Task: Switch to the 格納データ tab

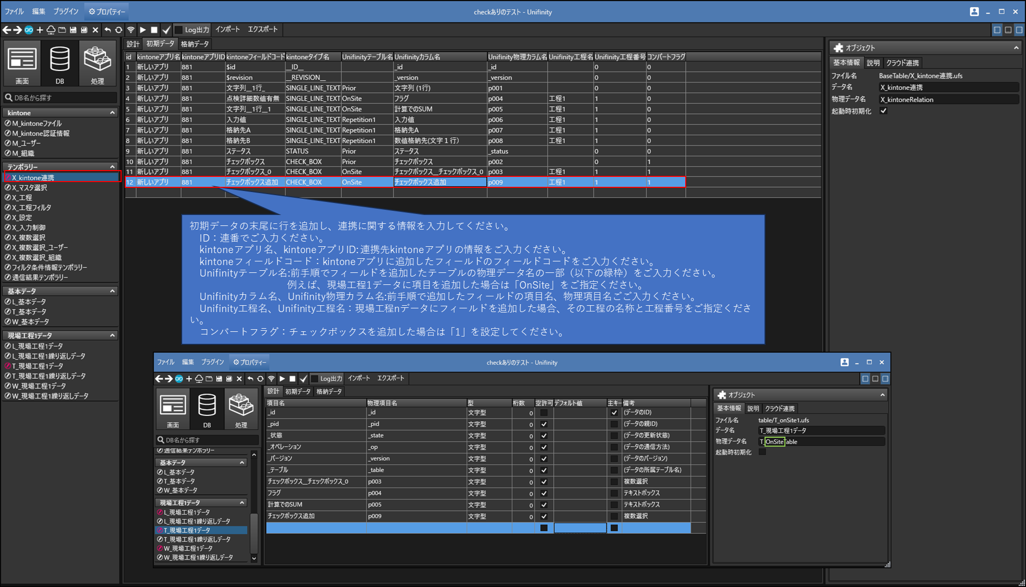Action: click(195, 44)
